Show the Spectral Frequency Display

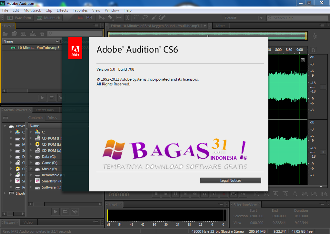point(81,18)
